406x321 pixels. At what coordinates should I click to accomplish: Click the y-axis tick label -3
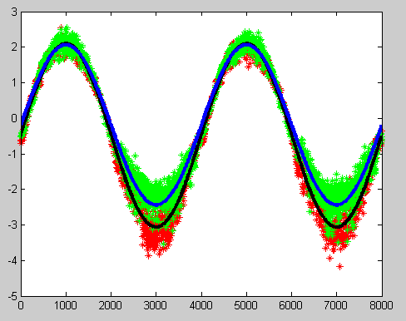(12, 225)
